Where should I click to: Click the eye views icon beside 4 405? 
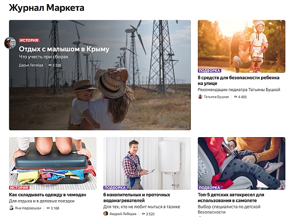click(x=235, y=97)
